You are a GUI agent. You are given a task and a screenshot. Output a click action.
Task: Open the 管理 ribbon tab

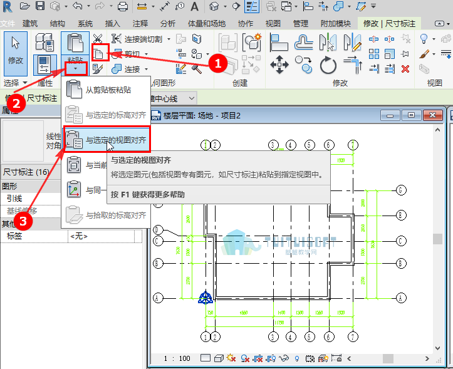coord(301,23)
